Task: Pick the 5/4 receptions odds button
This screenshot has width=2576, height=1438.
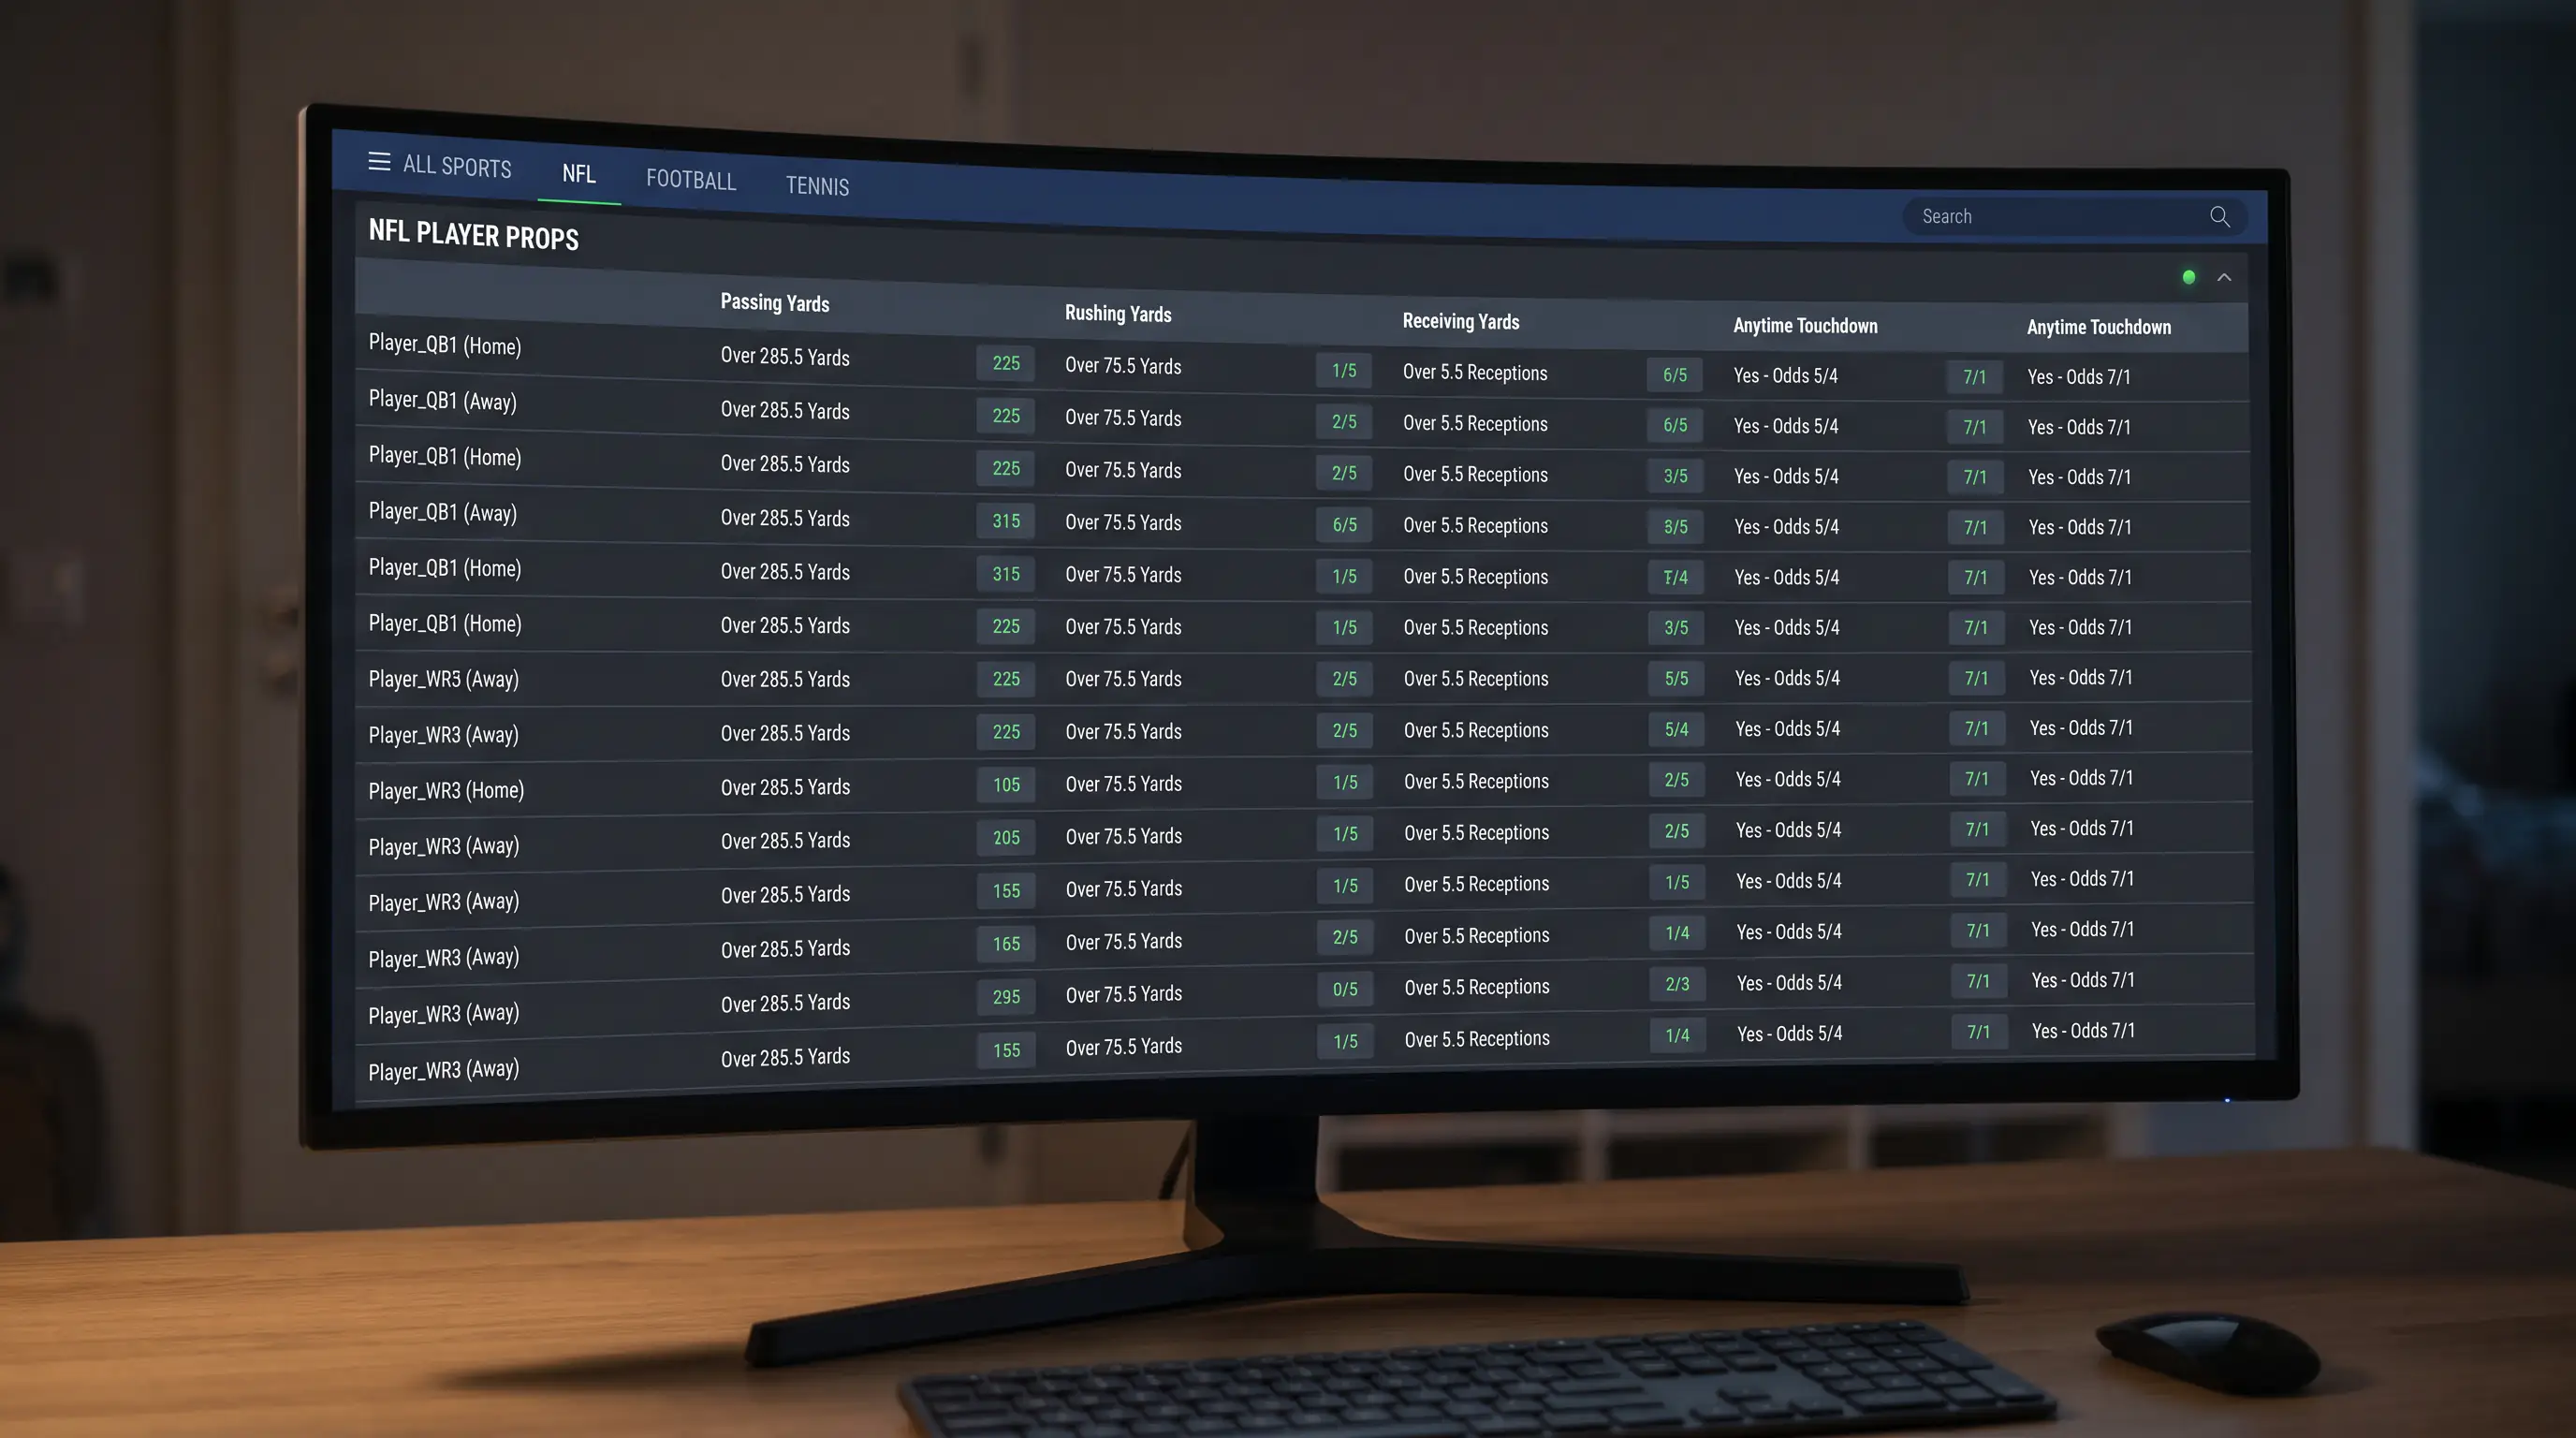Action: click(x=1676, y=730)
